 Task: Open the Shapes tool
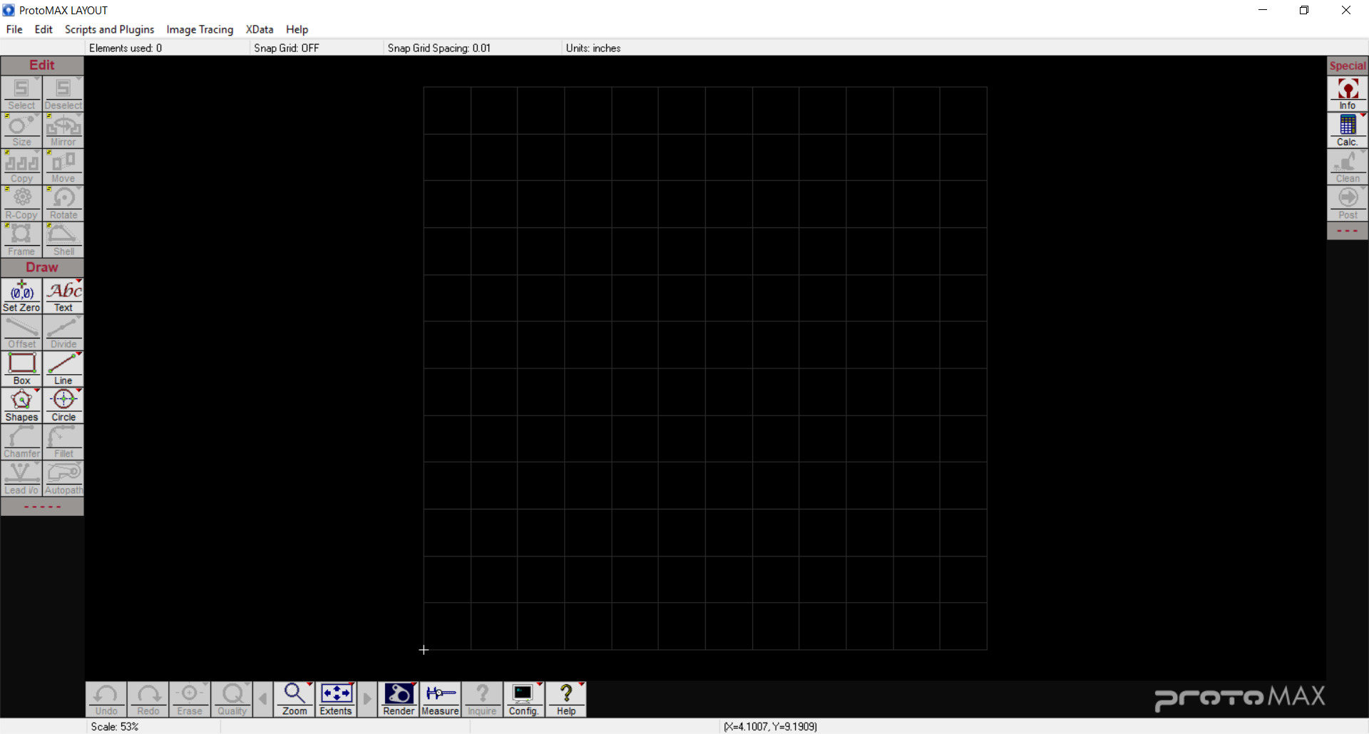pos(21,405)
